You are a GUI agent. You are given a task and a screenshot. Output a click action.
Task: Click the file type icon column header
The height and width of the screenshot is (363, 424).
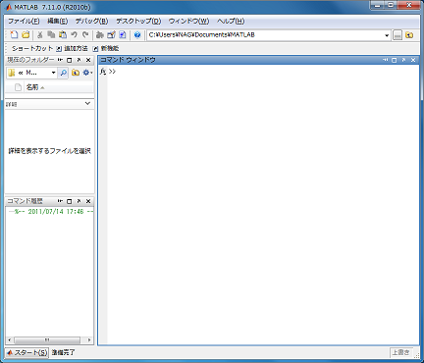click(x=18, y=87)
